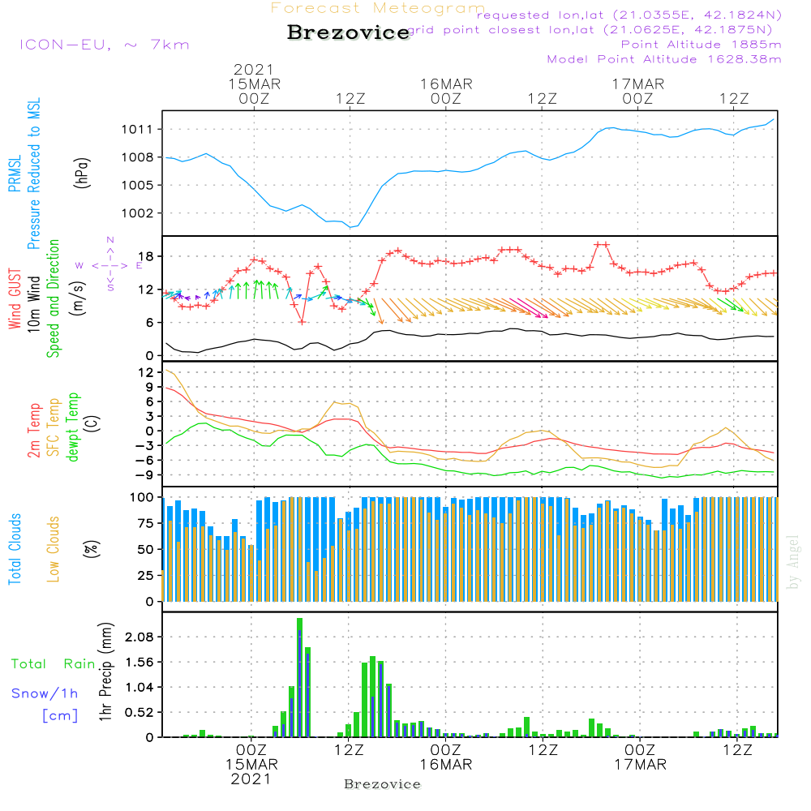Screen dimensions: 811x811
Task: Click the '75' cloud axis value
Action: click(x=146, y=523)
